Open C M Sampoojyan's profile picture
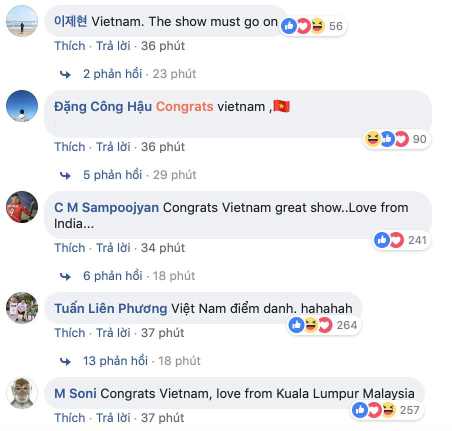The height and width of the screenshot is (431, 452). (22, 207)
